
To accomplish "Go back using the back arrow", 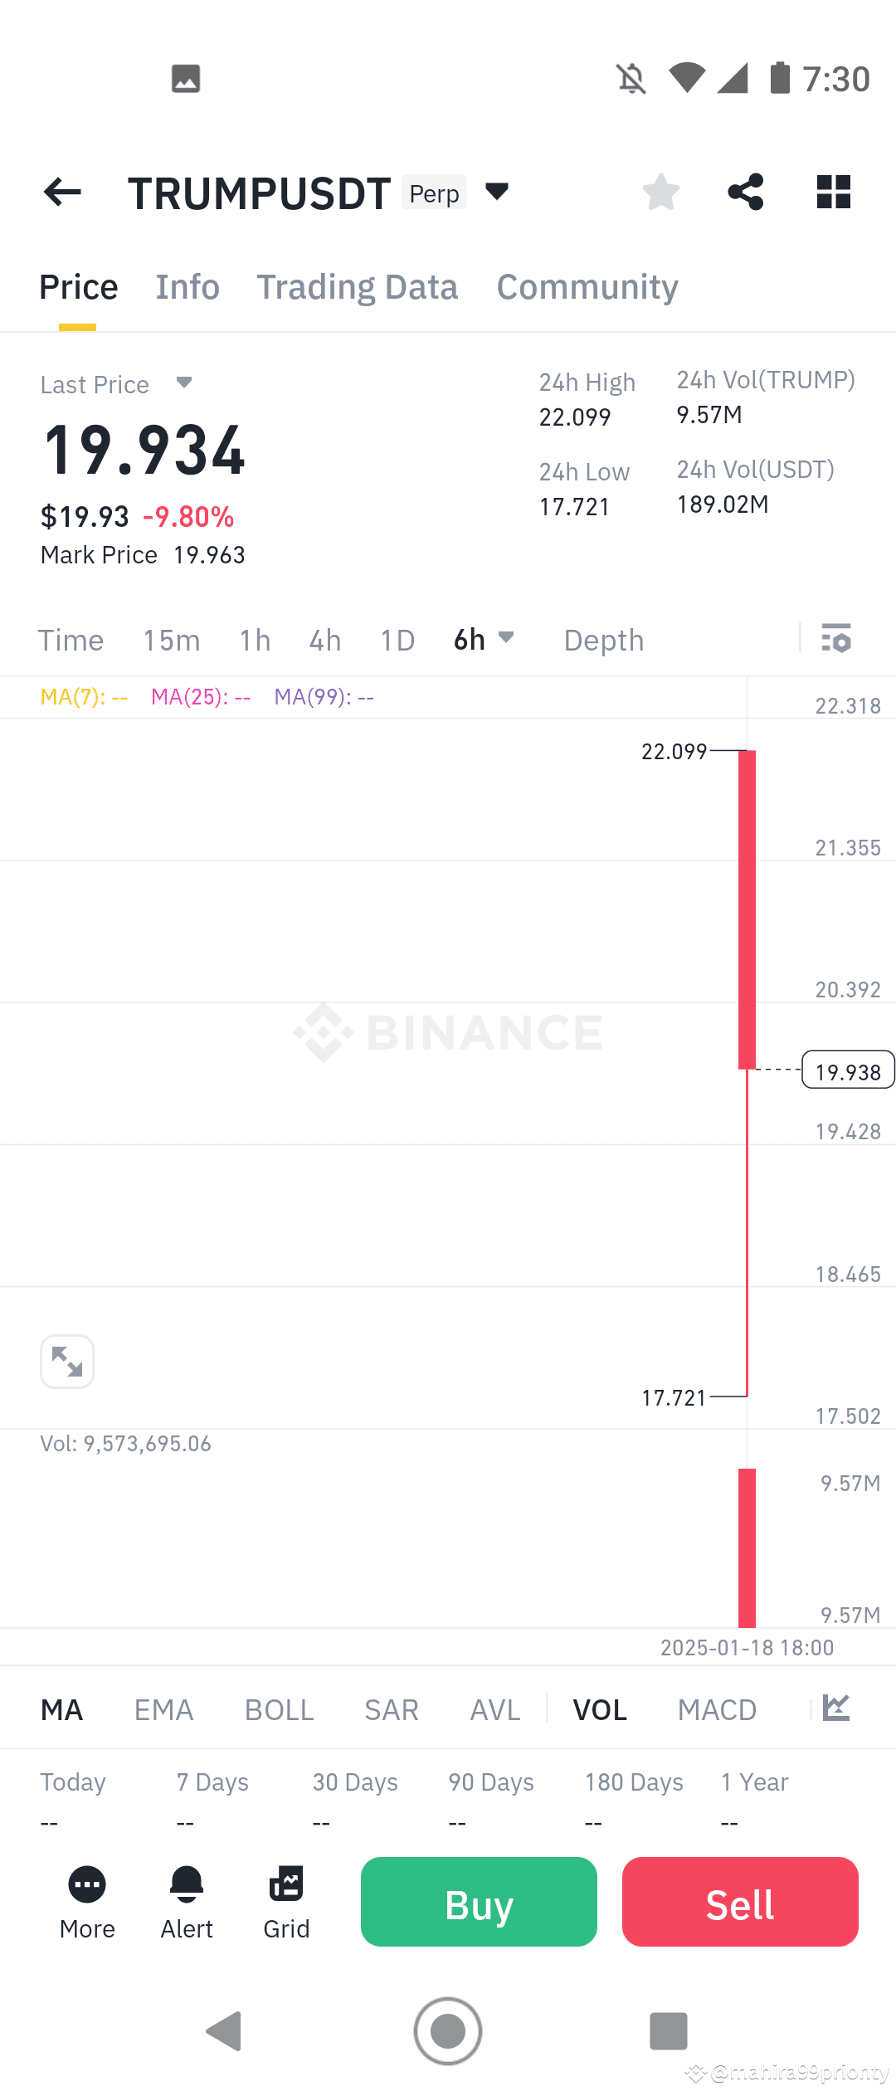I will click(x=61, y=192).
